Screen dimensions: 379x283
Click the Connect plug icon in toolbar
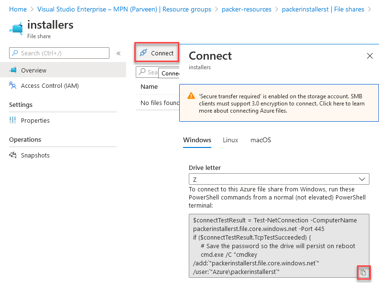(143, 53)
